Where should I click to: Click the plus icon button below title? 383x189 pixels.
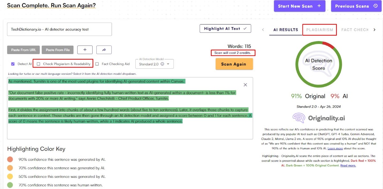85,50
